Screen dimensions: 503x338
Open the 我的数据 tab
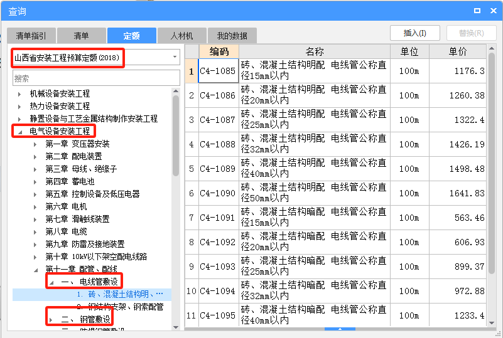click(x=232, y=36)
